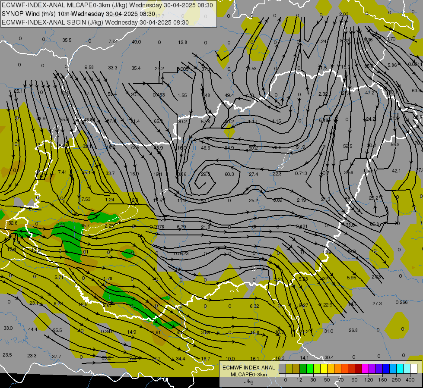Screen dimensions: 423x388
Task: Click the legend tick label 400
Action: (410, 380)
